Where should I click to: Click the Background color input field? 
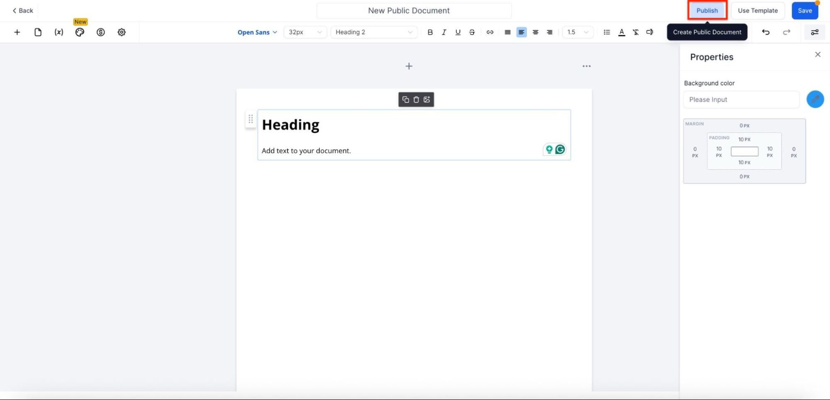tap(741, 100)
